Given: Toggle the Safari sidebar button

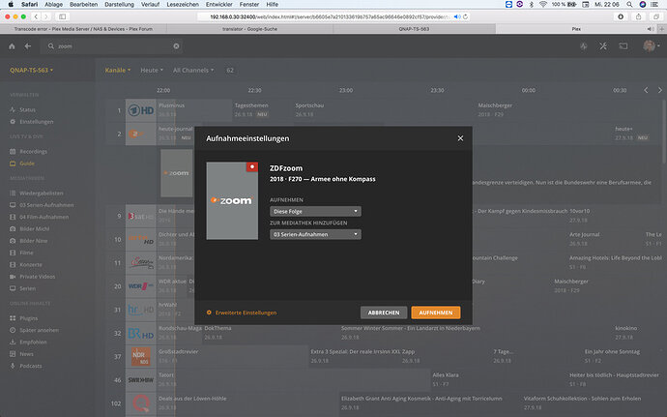Looking at the screenshot, I should click(63, 16).
